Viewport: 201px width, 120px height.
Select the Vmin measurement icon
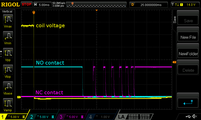pyautogui.click(x=8, y=36)
